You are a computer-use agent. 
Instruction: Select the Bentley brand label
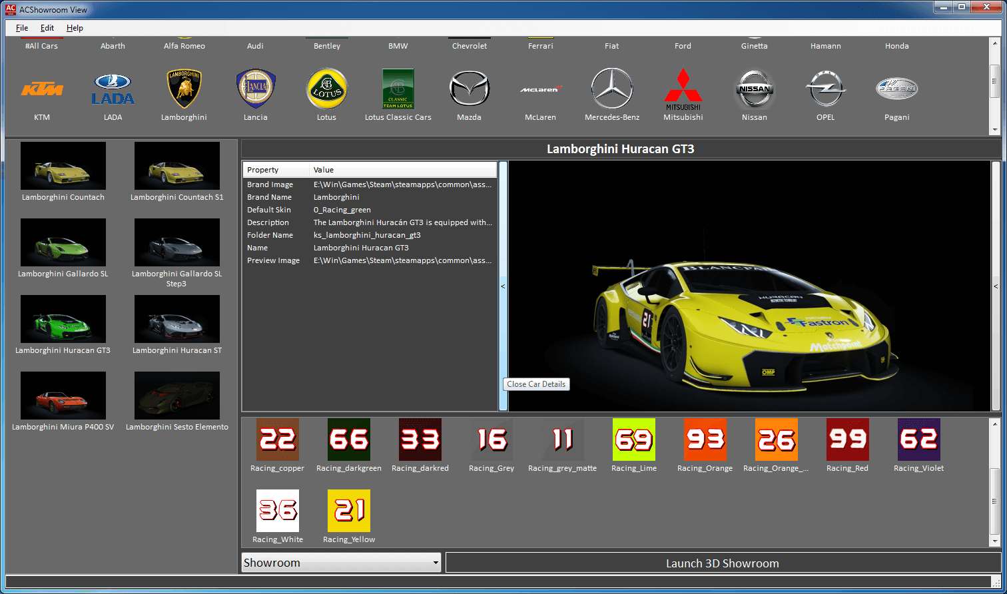tap(327, 46)
